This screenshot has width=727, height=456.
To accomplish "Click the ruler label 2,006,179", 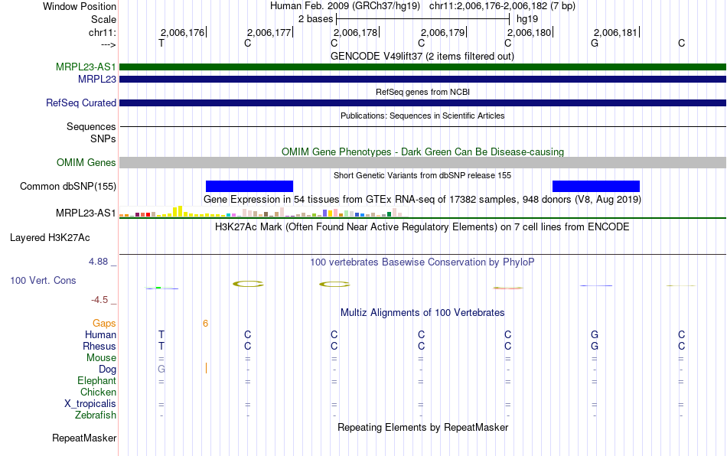I will 443,32.
